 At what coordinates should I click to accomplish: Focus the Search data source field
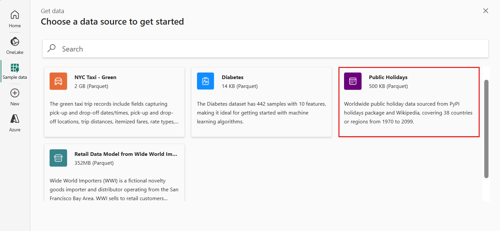coord(265,49)
